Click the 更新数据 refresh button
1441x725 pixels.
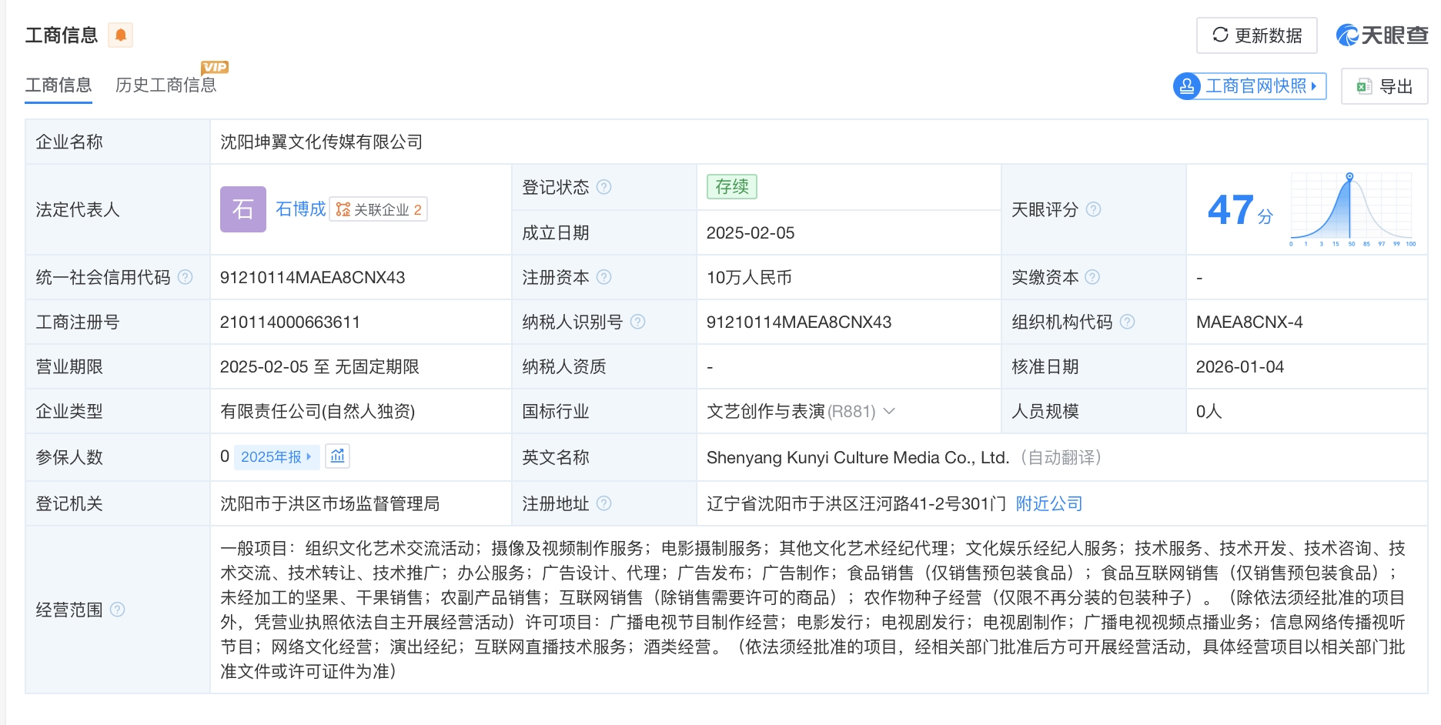point(1256,35)
